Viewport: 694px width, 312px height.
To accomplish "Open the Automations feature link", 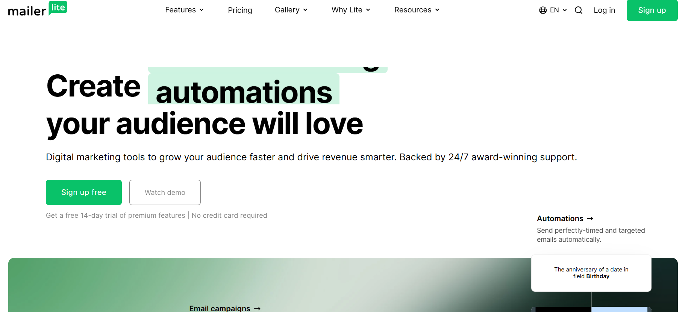I will (565, 219).
